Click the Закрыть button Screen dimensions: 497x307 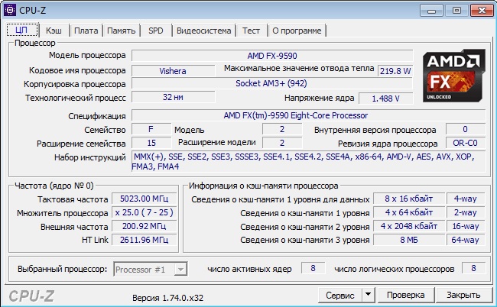pyautogui.click(x=463, y=295)
